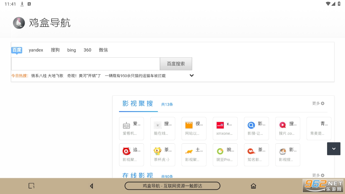Open the green 豌豆Pro tile
This screenshot has width=345, height=194.
pyautogui.click(x=225, y=155)
